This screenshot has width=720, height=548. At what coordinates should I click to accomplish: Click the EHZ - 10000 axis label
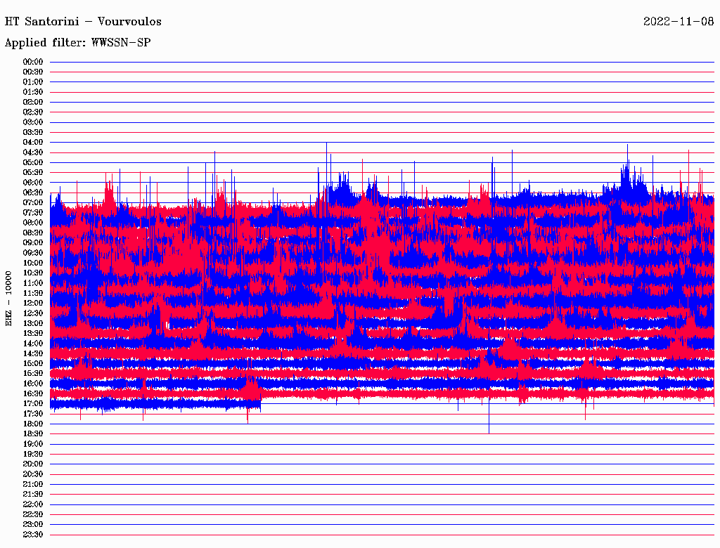point(9,298)
